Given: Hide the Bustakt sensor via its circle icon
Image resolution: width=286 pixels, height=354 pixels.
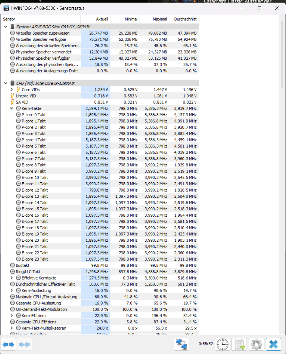Looking at the screenshot, I should [12, 265].
